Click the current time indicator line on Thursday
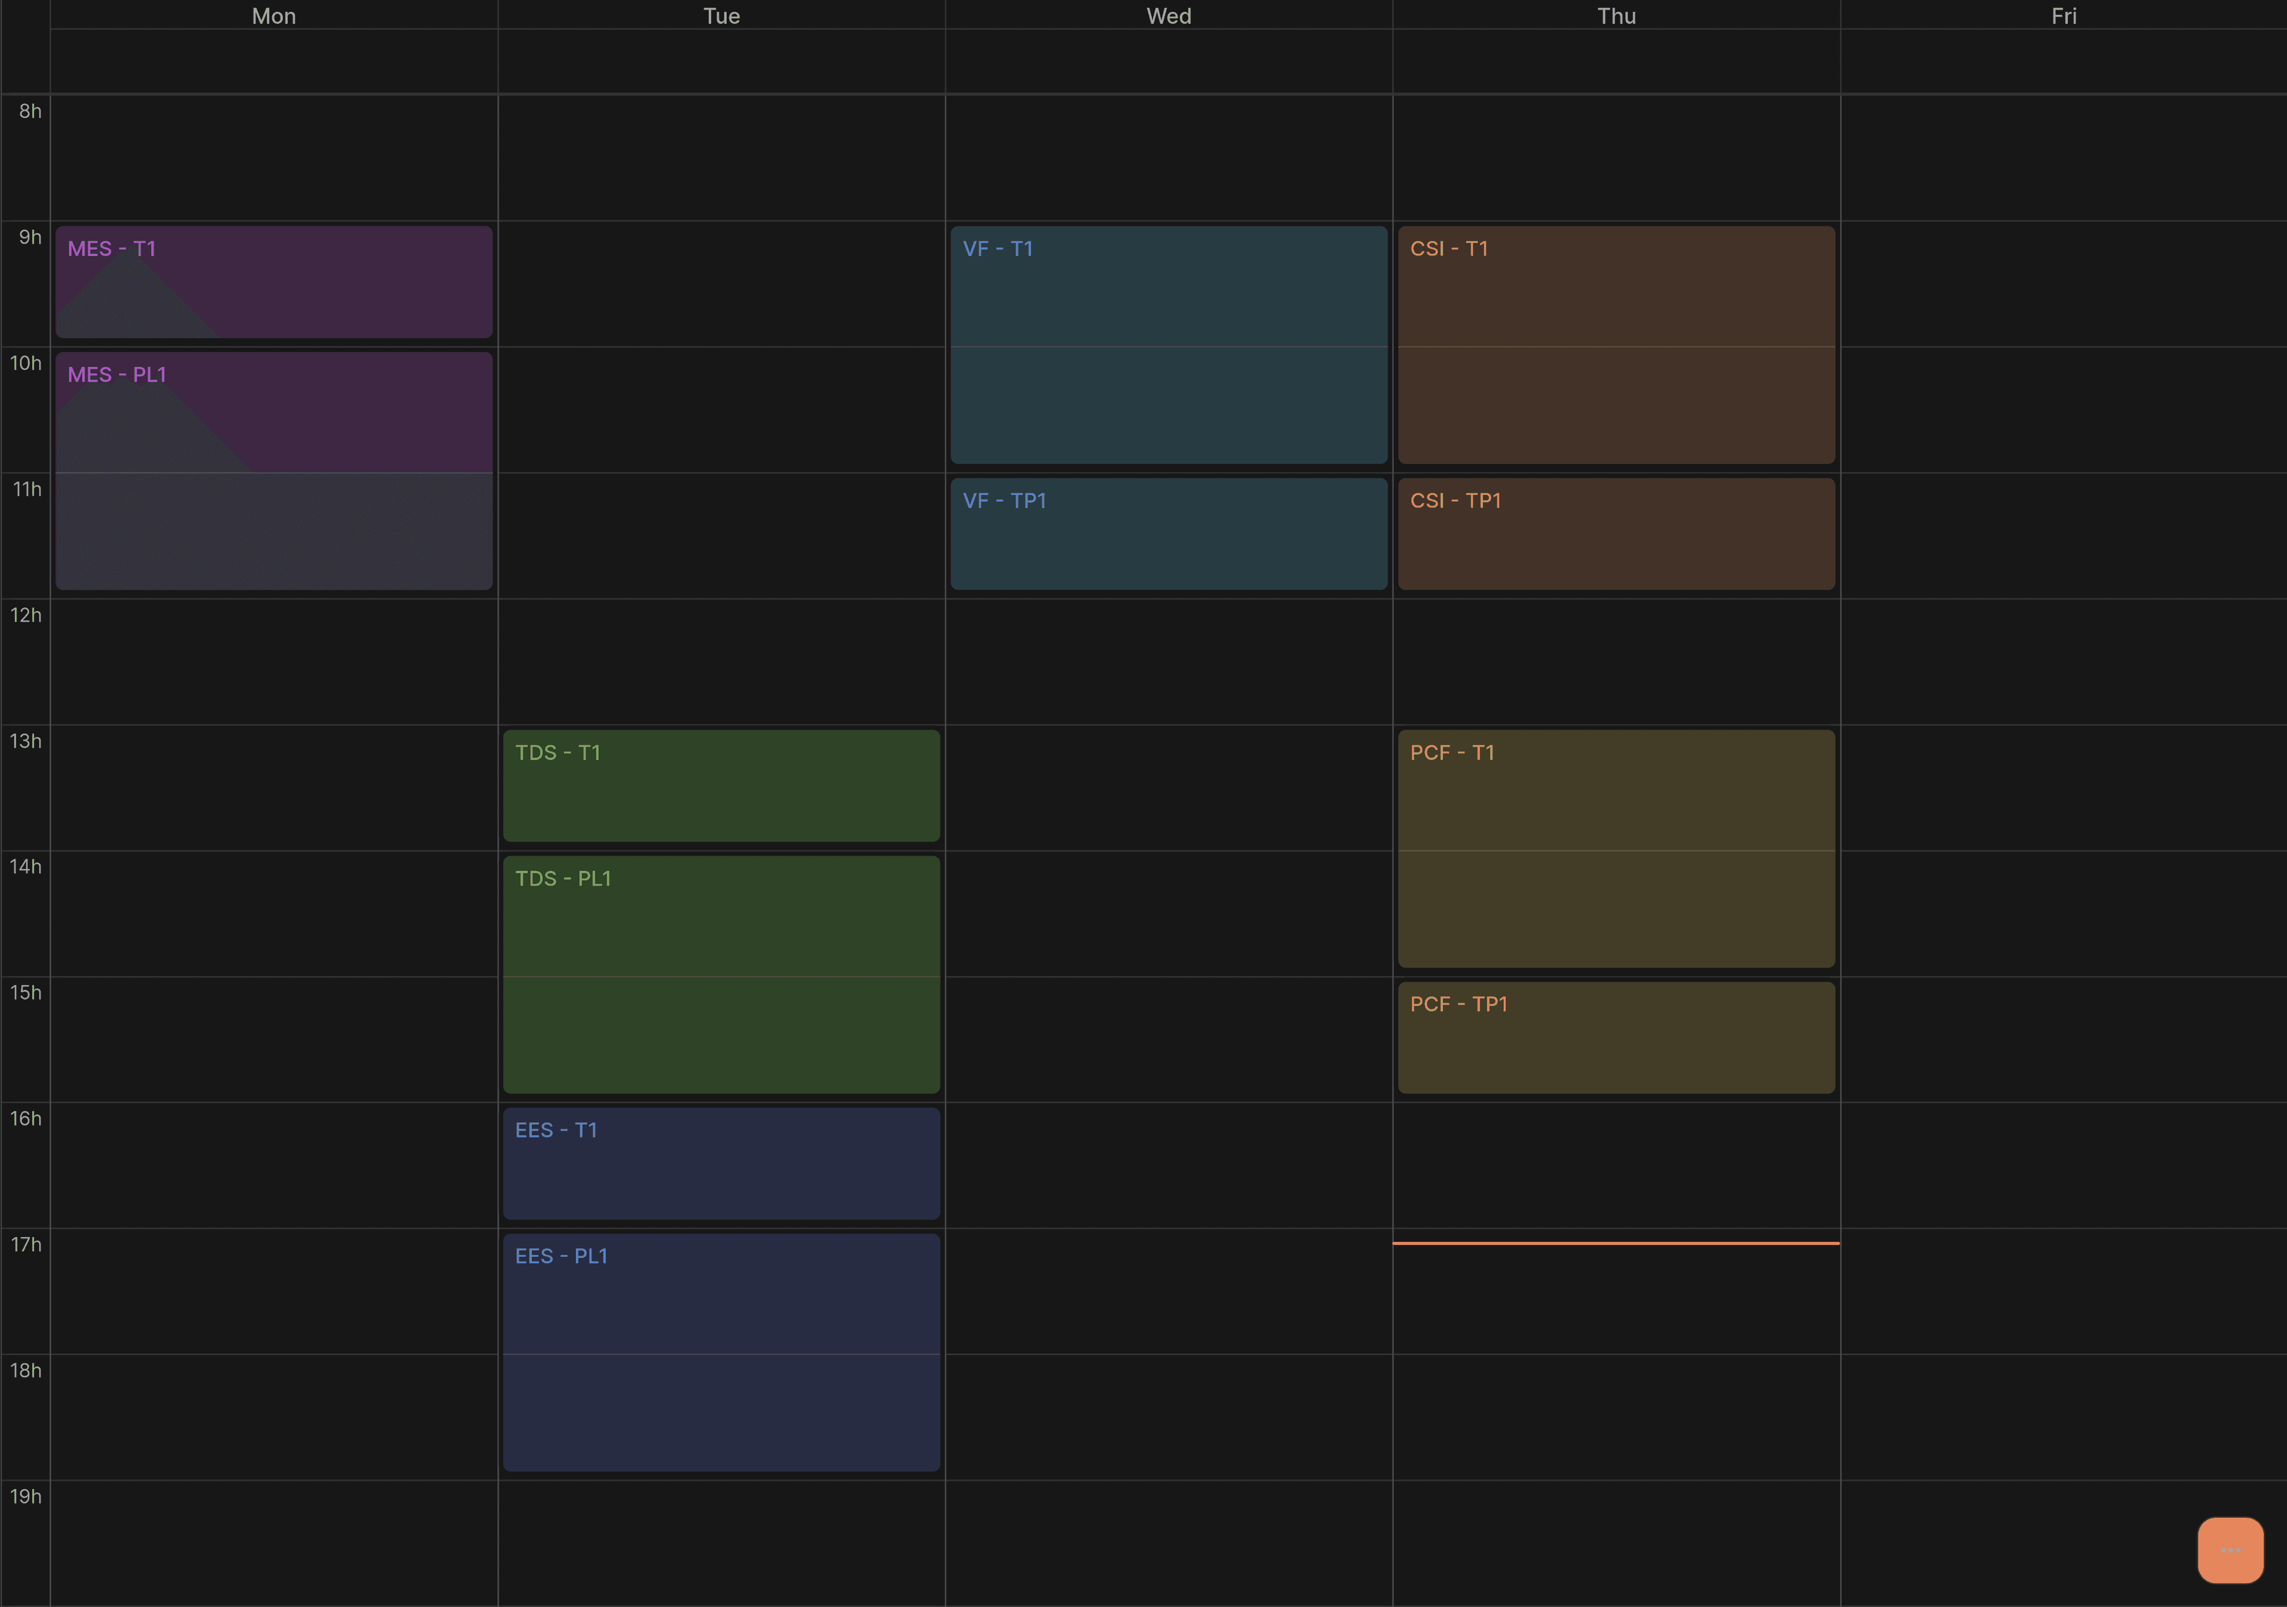Screen dimensions: 2287x1607 tap(1616, 1242)
